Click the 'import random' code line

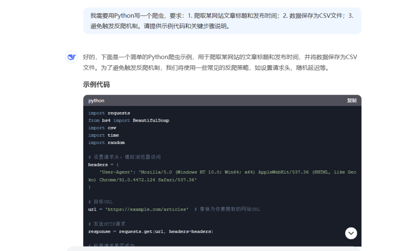106,142
